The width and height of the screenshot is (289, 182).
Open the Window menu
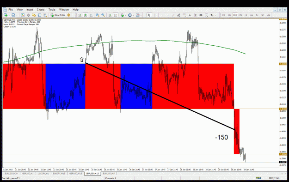64,10
